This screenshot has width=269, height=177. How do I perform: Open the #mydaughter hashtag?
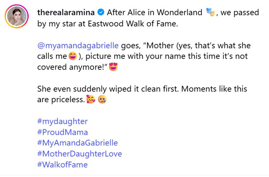(x=62, y=121)
